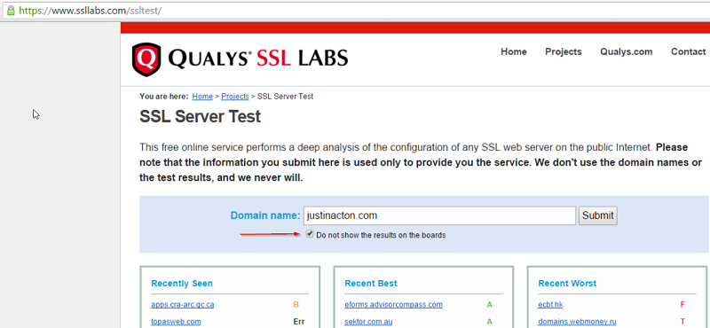Click the browser address bar URL
710x328 pixels.
tap(91, 11)
